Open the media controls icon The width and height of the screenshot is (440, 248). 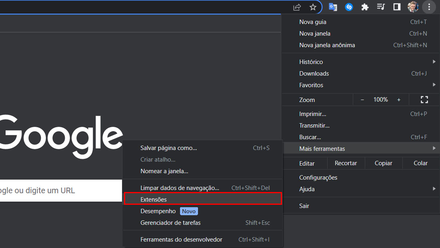tap(381, 7)
